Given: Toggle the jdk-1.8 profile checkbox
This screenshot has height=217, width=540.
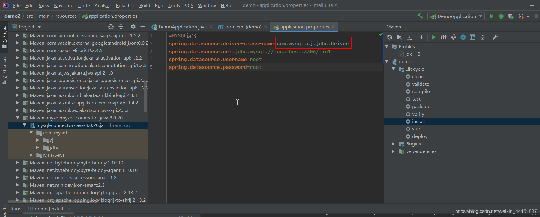Looking at the screenshot, I should (401, 54).
